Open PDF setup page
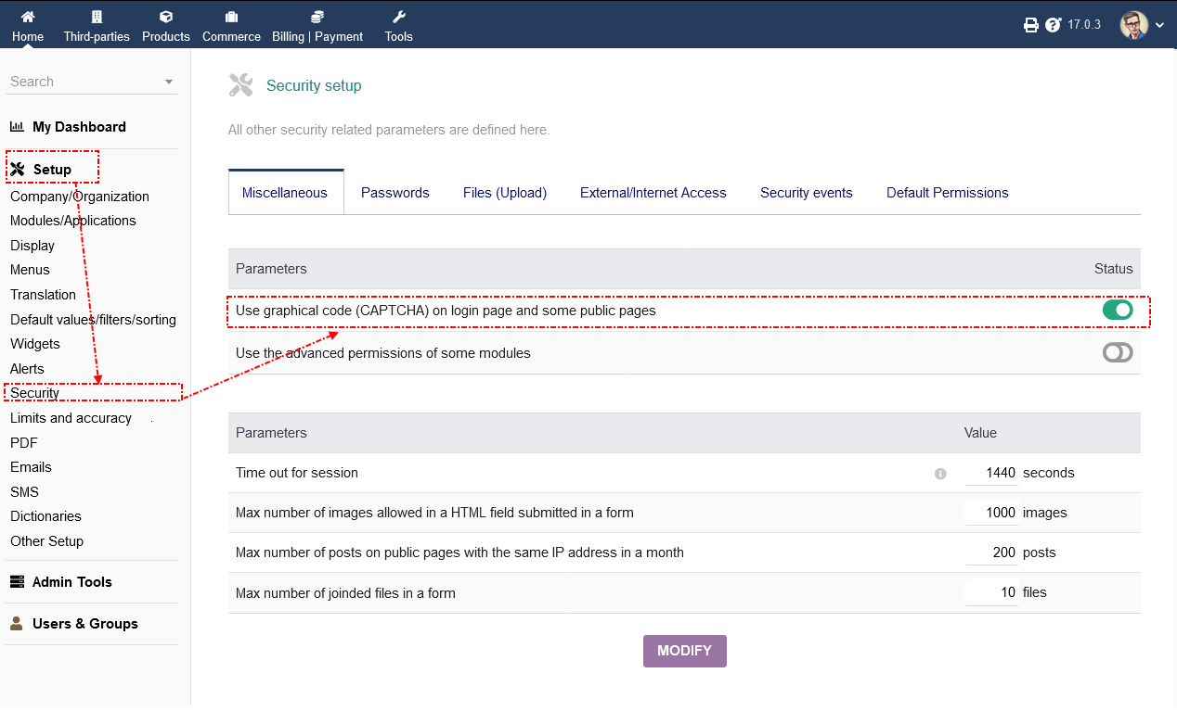This screenshot has width=1177, height=724. 24,443
